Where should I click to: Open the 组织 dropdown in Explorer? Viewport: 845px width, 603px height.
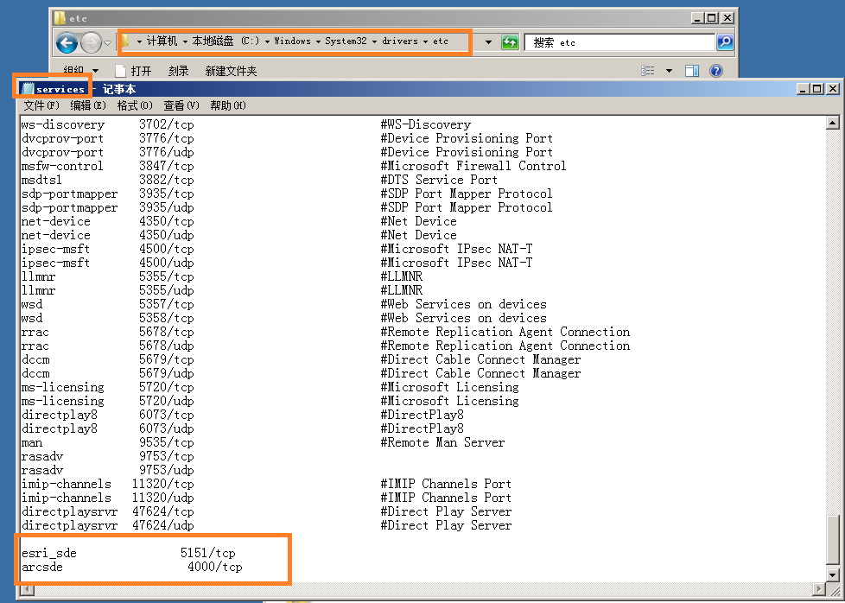coord(76,70)
